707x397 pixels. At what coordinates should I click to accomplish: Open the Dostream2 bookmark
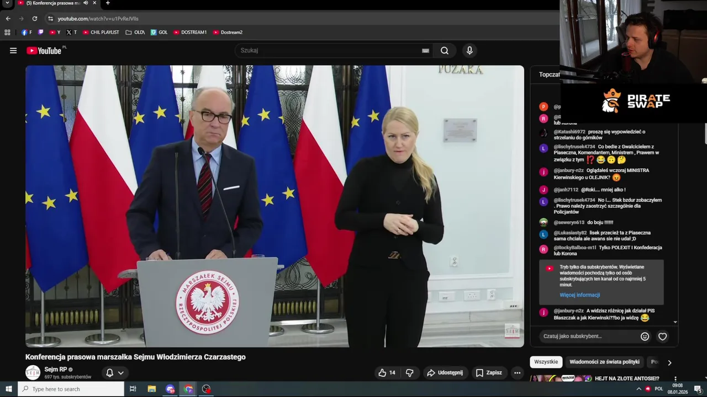[228, 33]
